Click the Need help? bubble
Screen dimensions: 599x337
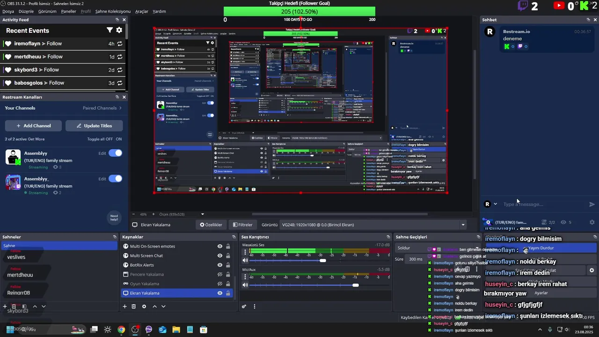click(114, 217)
